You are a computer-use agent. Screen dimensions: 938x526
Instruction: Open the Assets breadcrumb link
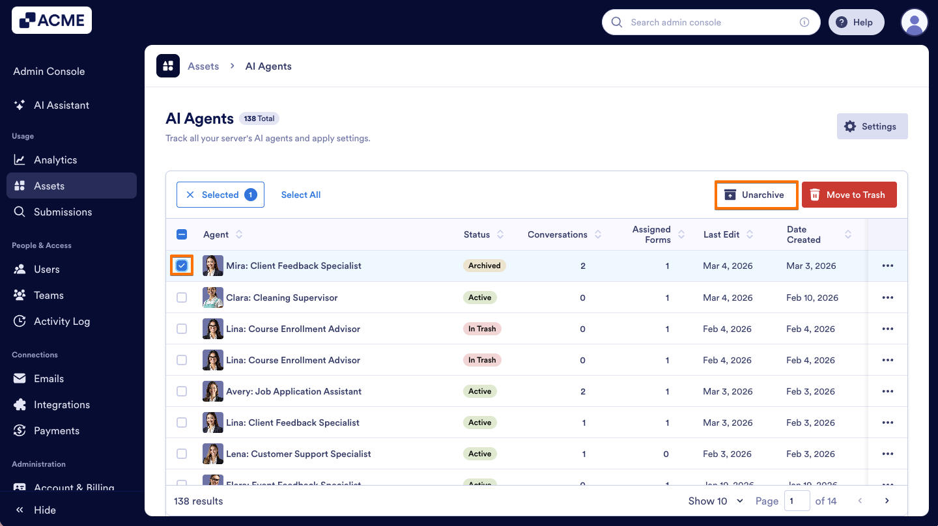click(x=203, y=66)
